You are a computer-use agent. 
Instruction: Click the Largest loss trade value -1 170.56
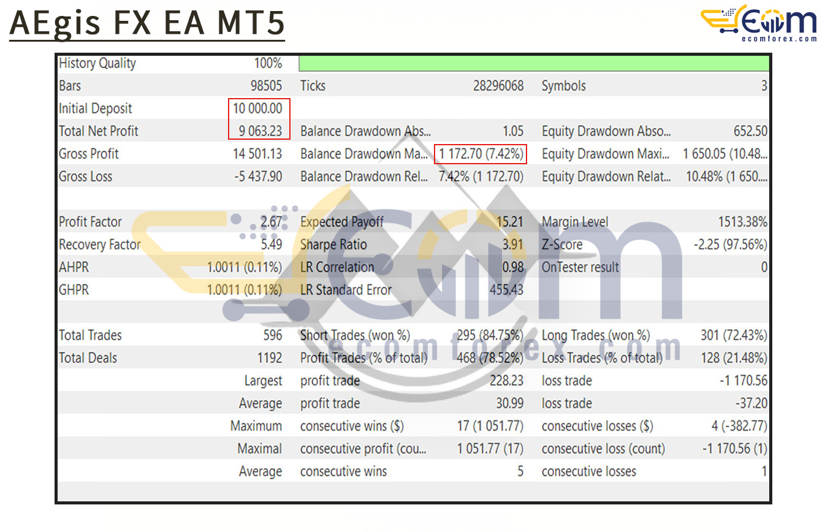coord(743,381)
